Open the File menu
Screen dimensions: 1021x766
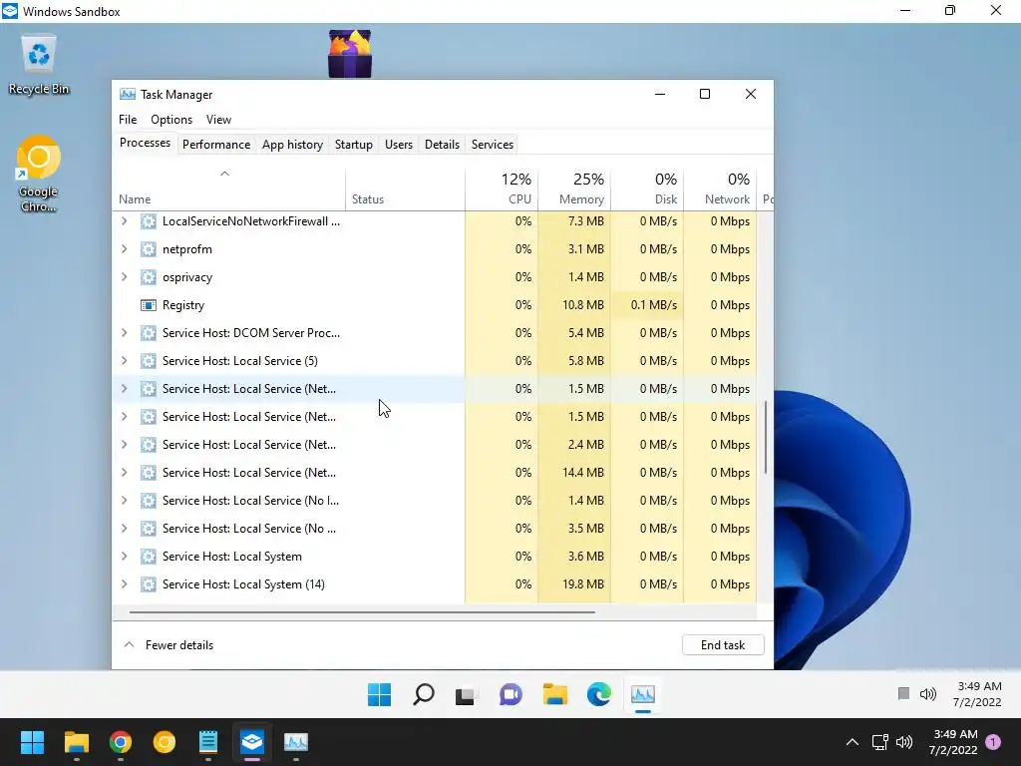pos(128,120)
